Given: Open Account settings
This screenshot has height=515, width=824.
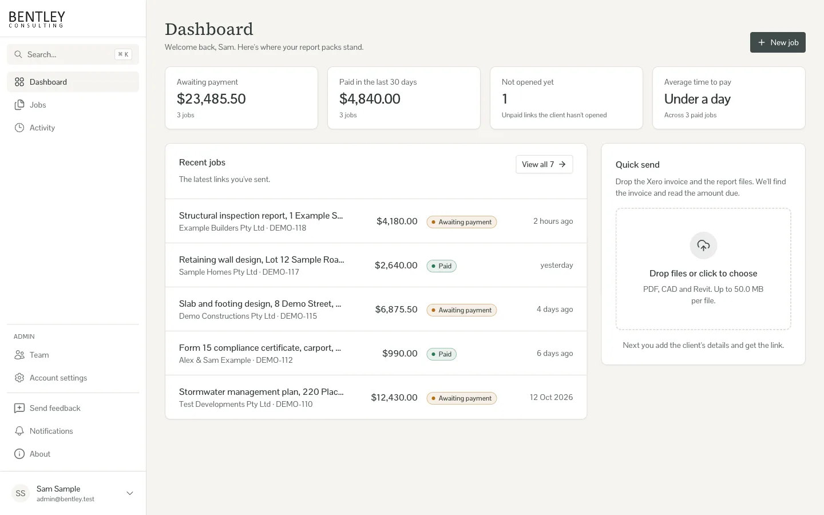Looking at the screenshot, I should (73, 378).
